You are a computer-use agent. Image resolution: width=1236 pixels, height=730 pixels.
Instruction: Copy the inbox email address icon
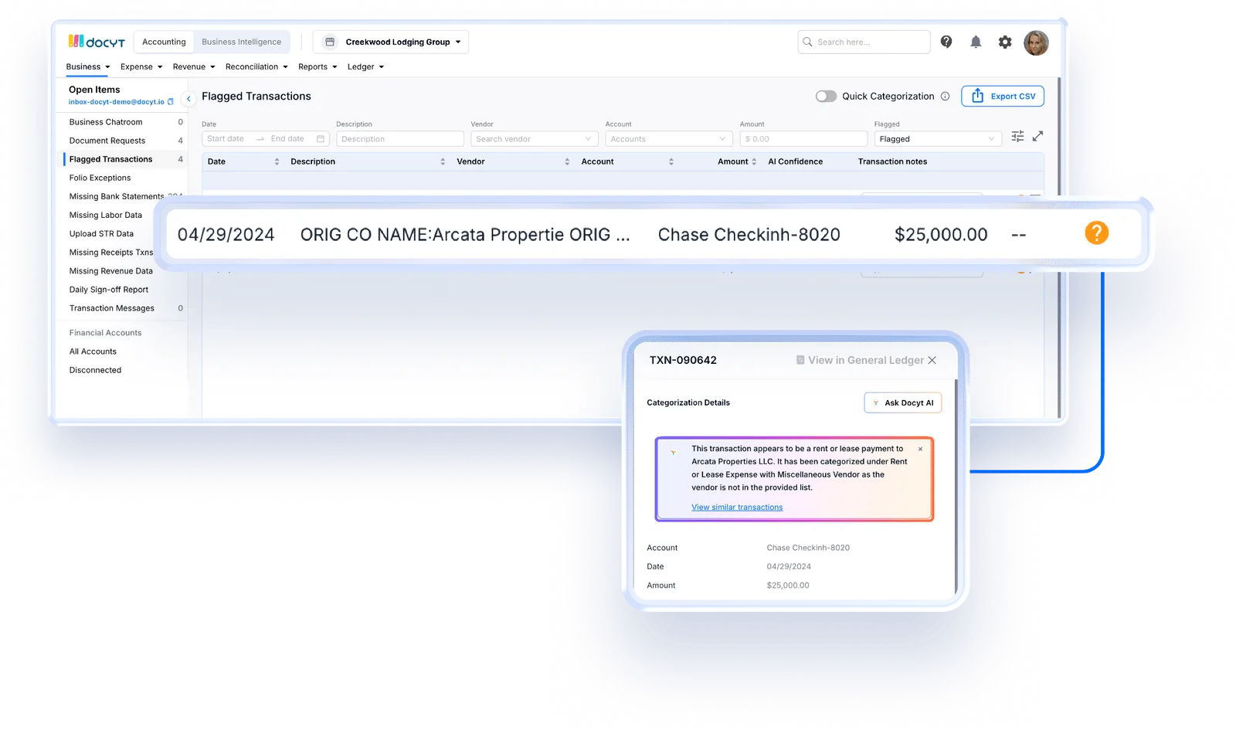click(x=171, y=102)
